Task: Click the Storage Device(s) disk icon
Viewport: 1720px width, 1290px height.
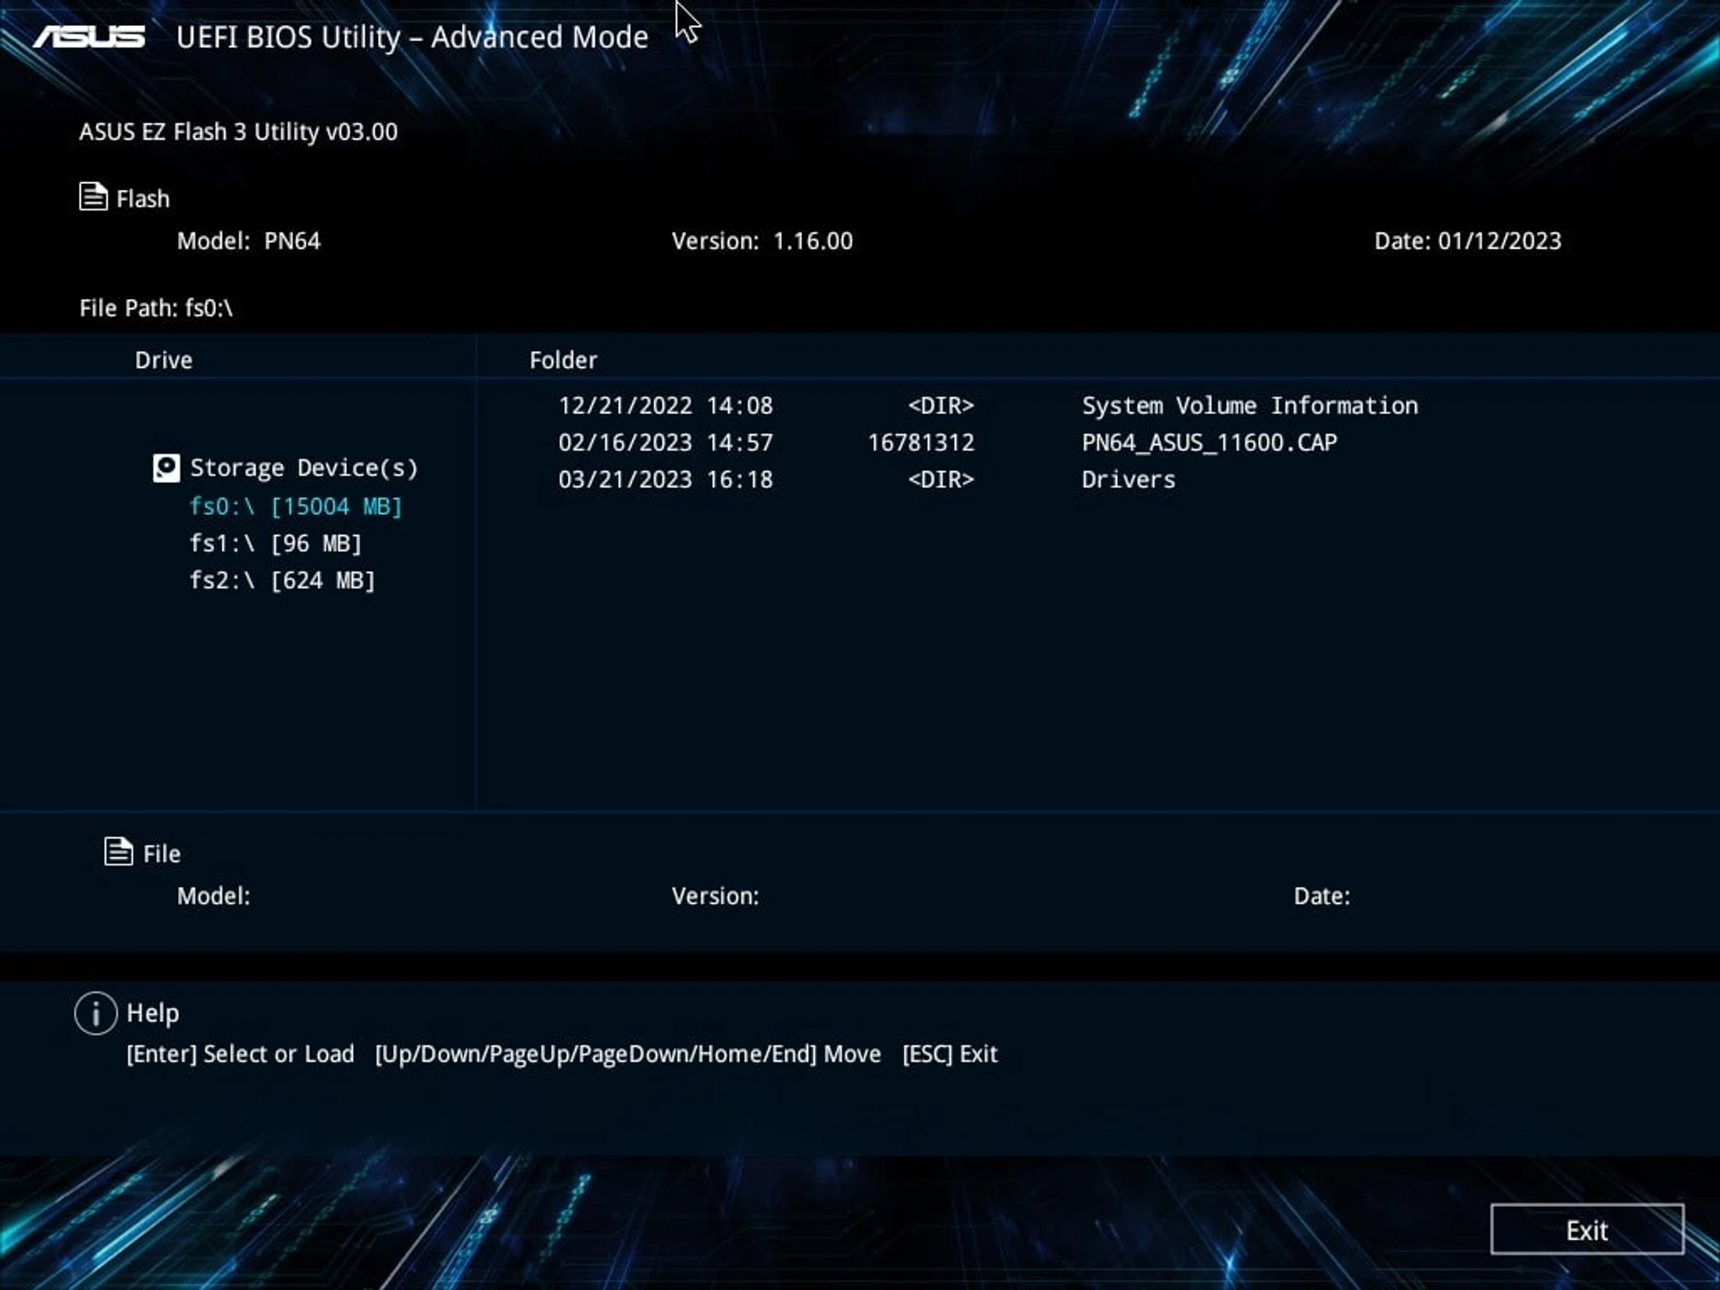Action: (x=167, y=468)
